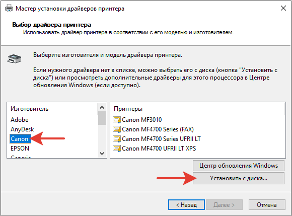Click the manufacturer list scroll down arrow
Viewport: 292px width, 216px height.
(102, 154)
